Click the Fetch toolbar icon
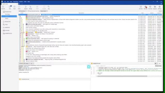The height and width of the screenshot is (93, 165). pos(19,7)
